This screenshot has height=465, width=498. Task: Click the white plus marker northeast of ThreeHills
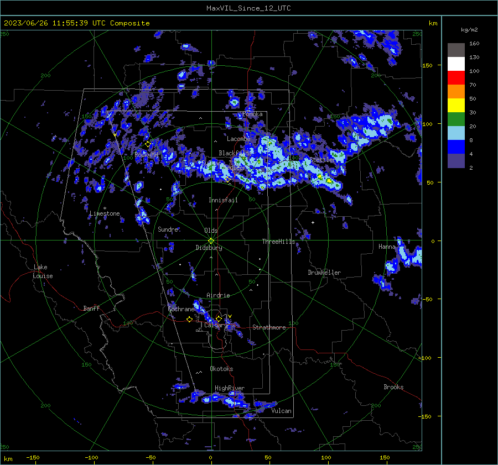click(313, 222)
